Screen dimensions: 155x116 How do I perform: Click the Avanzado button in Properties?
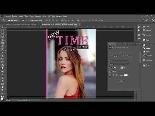point(120,81)
